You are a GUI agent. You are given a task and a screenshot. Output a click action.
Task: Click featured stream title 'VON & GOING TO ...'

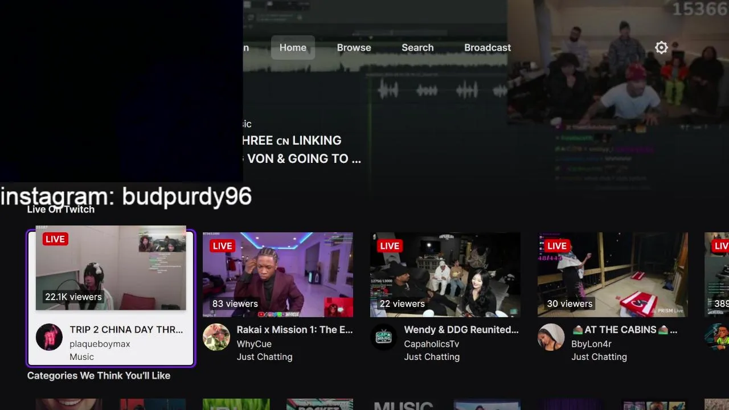coord(304,158)
